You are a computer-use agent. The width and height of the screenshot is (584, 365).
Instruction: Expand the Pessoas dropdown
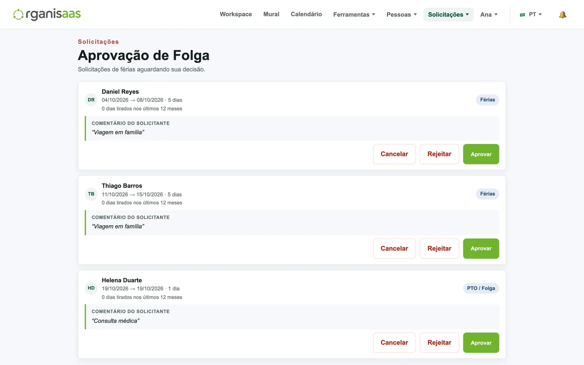[x=401, y=15]
